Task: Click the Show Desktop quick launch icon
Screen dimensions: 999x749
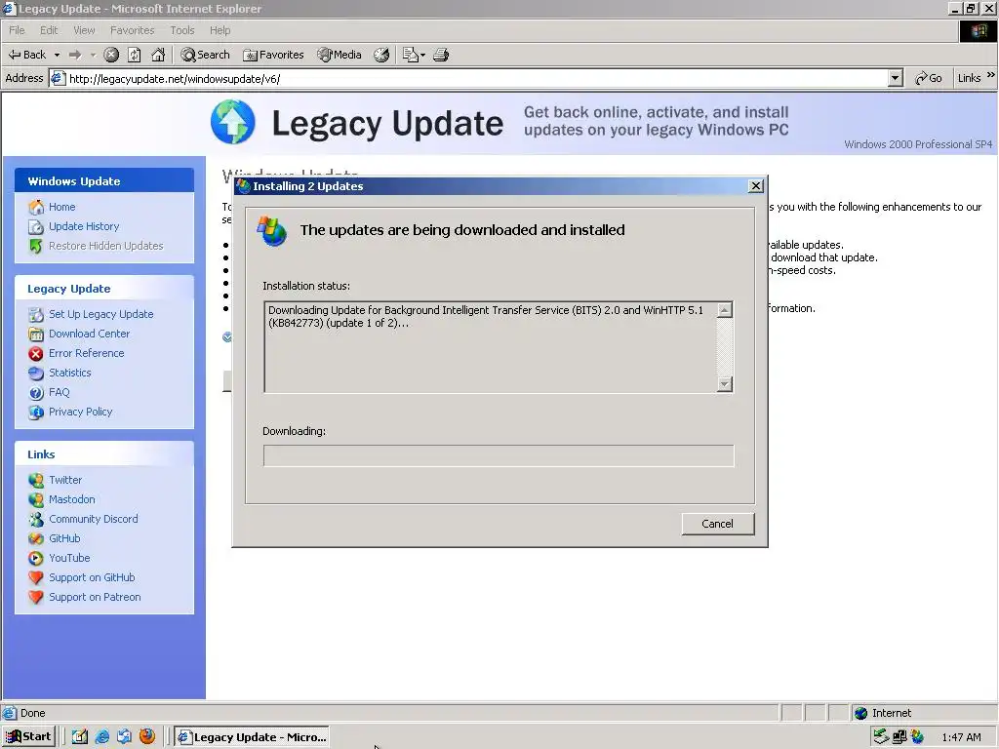Action: 80,737
